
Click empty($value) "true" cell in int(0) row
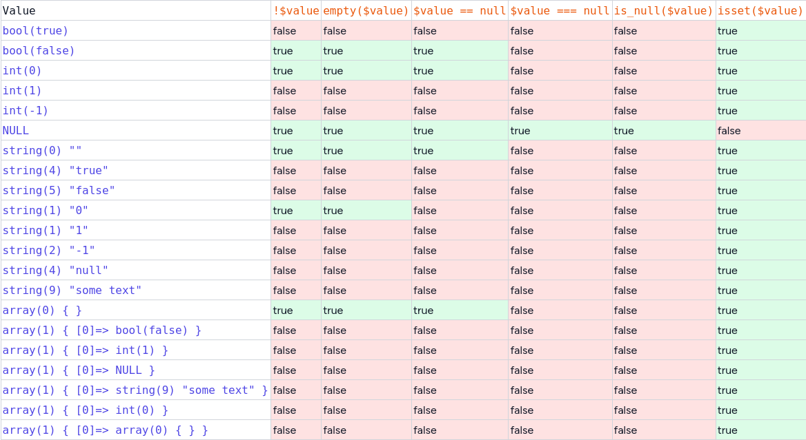[x=366, y=71]
